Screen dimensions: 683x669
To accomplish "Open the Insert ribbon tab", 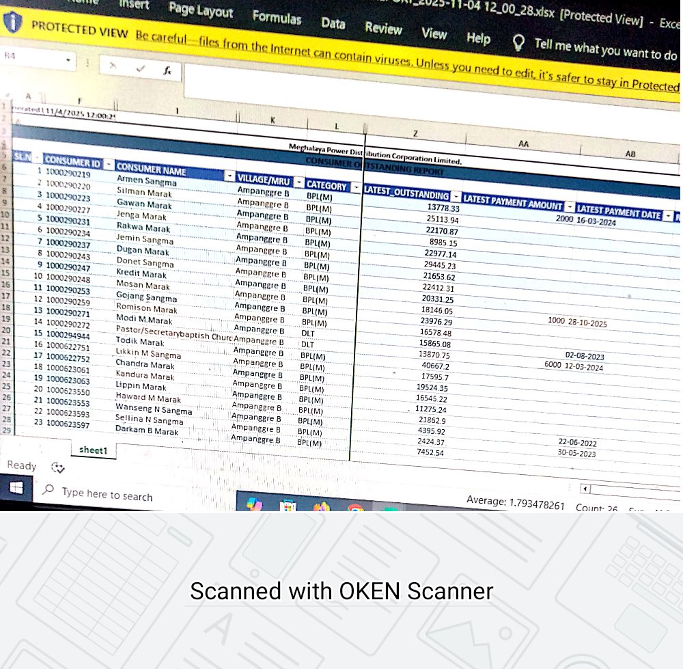I will point(134,4).
